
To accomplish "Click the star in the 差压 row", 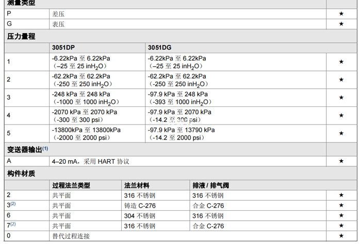I will pos(341,14).
